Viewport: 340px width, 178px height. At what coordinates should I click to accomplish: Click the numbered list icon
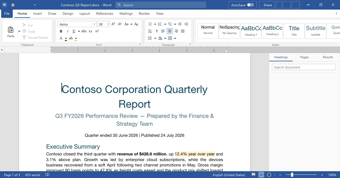point(160,24)
